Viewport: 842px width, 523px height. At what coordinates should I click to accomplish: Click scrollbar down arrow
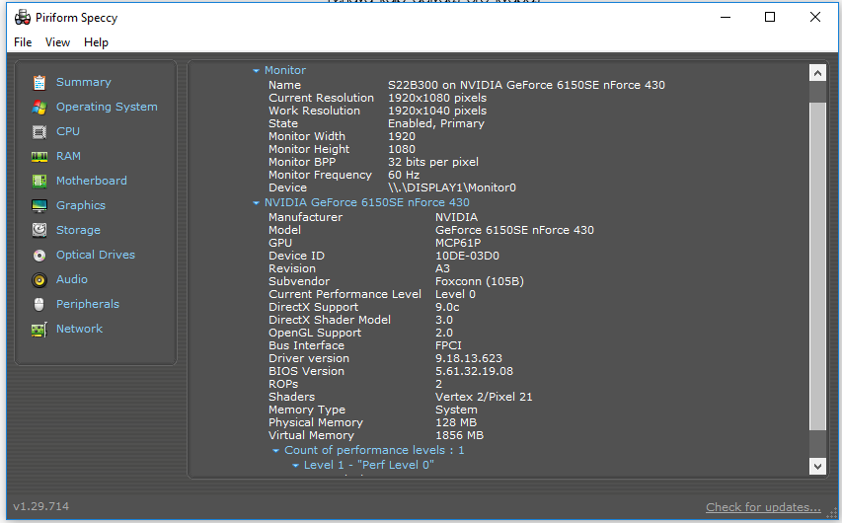[x=817, y=466]
